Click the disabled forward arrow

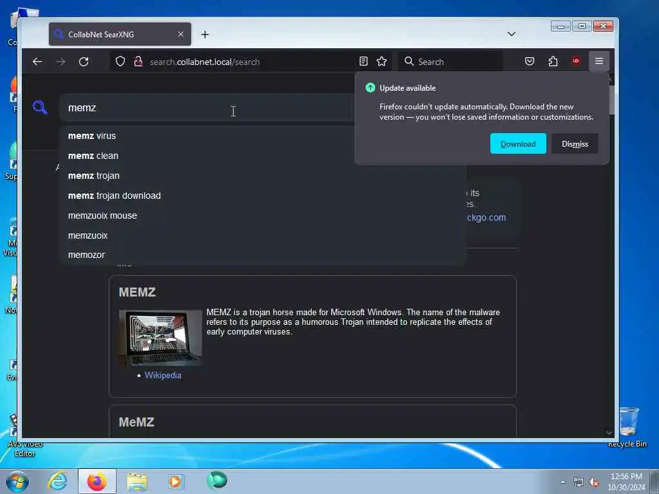click(60, 62)
